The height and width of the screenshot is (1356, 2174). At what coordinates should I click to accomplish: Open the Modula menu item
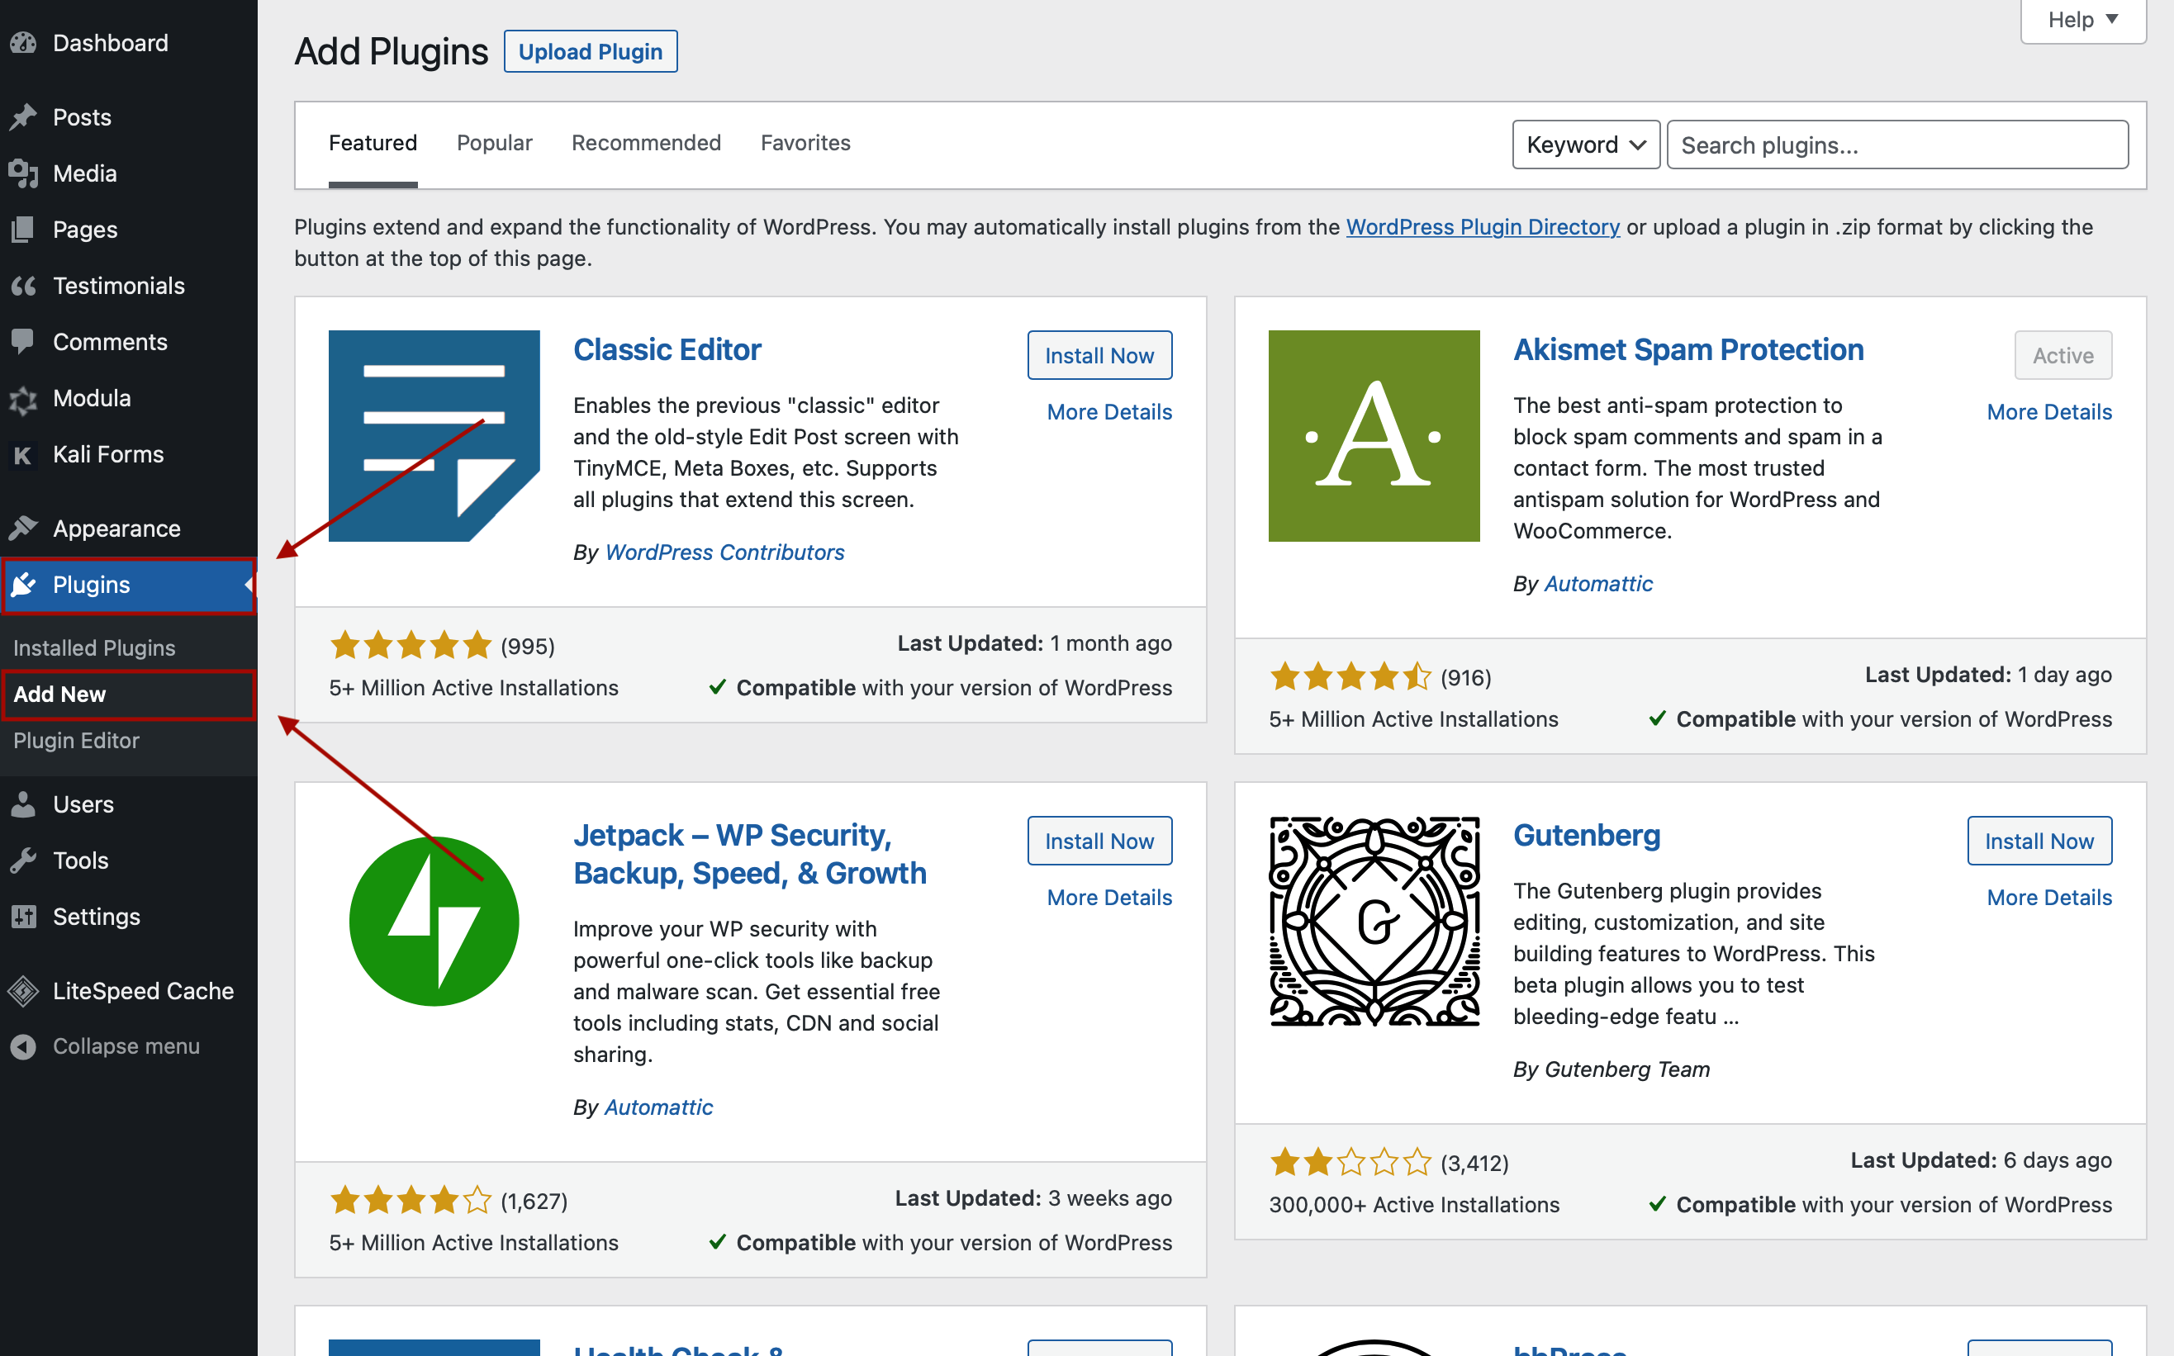[128, 398]
